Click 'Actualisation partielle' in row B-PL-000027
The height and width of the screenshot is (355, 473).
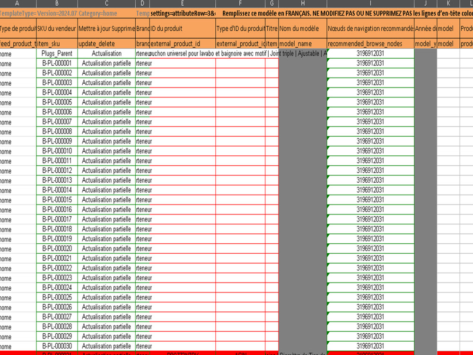click(x=106, y=317)
